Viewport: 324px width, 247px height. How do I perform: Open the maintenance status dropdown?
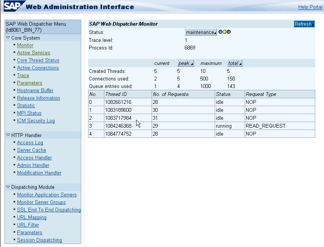click(201, 32)
